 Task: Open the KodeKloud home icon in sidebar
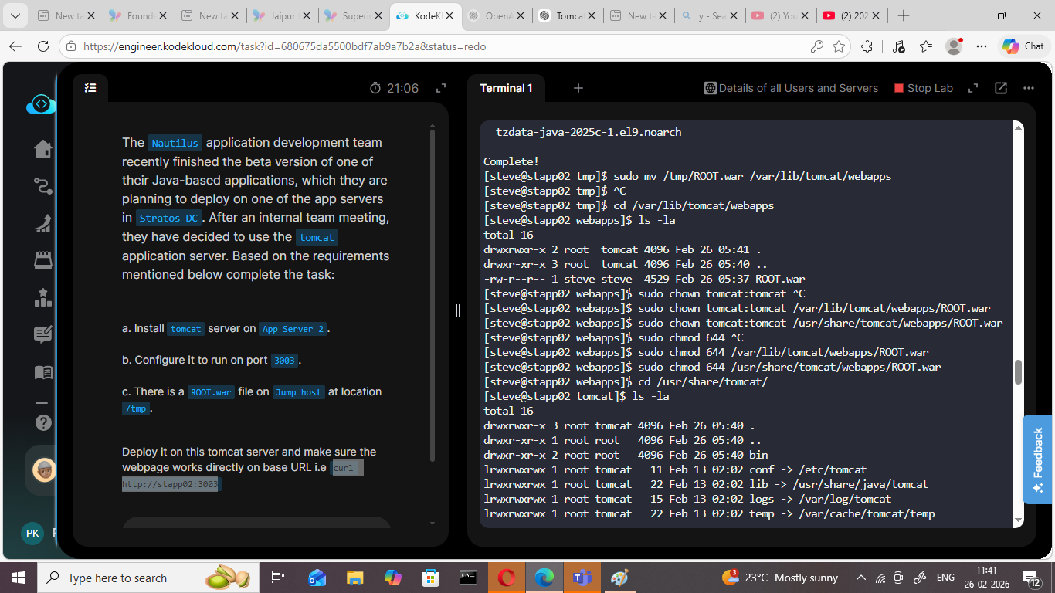[x=43, y=149]
